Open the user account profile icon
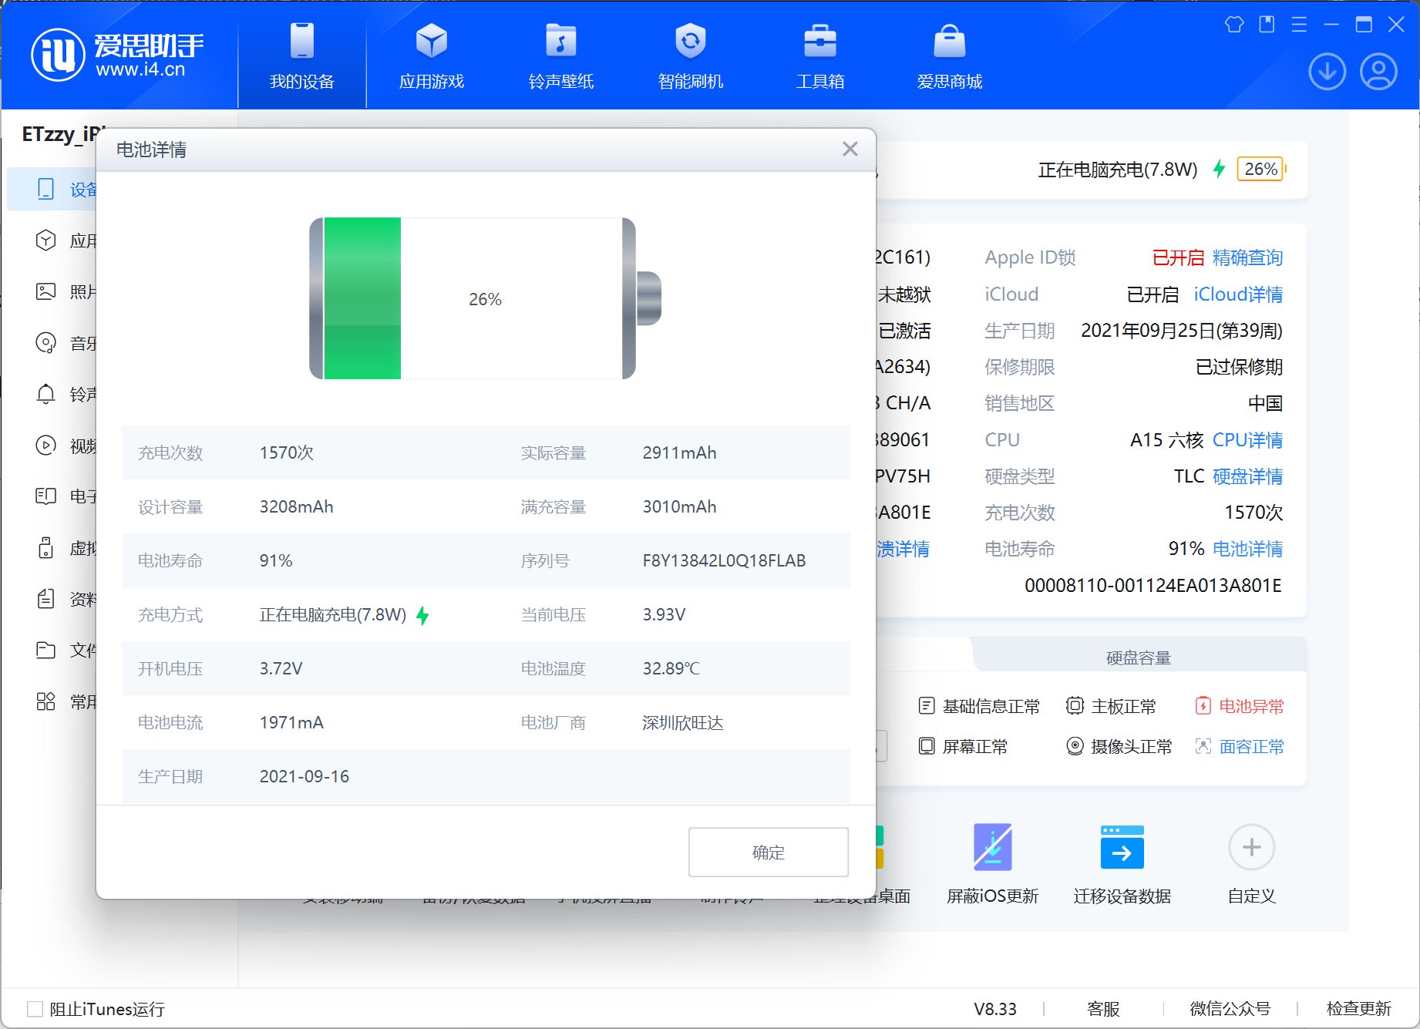 (1378, 72)
